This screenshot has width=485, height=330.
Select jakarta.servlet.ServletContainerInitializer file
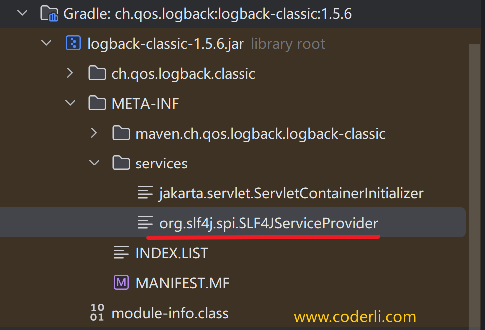pyautogui.click(x=291, y=193)
